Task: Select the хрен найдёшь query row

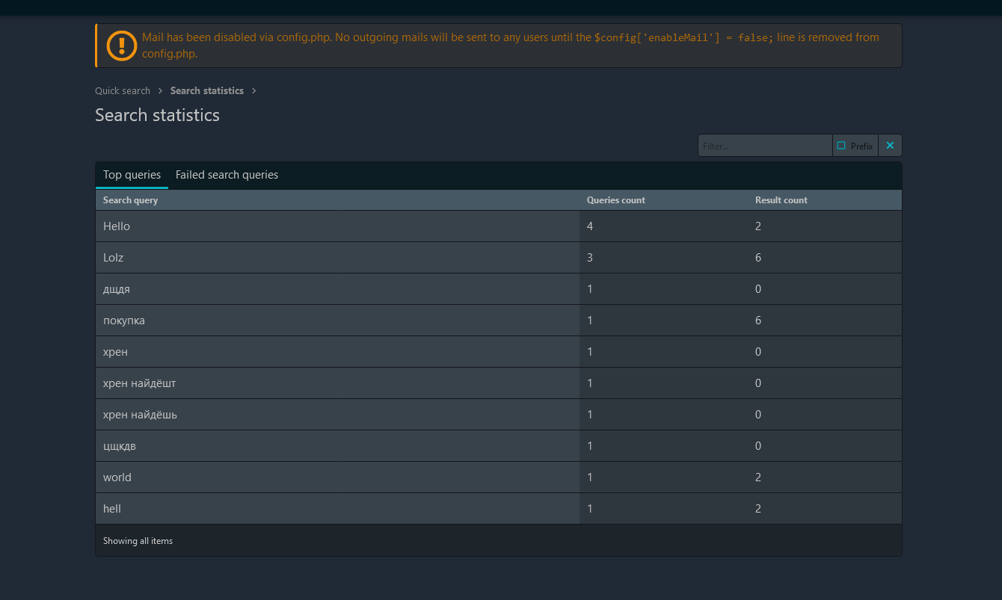Action: [299, 414]
